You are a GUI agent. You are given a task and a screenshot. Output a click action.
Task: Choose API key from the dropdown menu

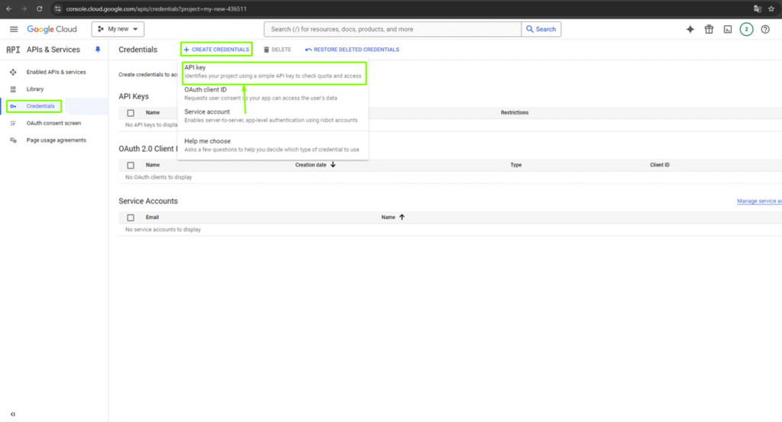274,72
